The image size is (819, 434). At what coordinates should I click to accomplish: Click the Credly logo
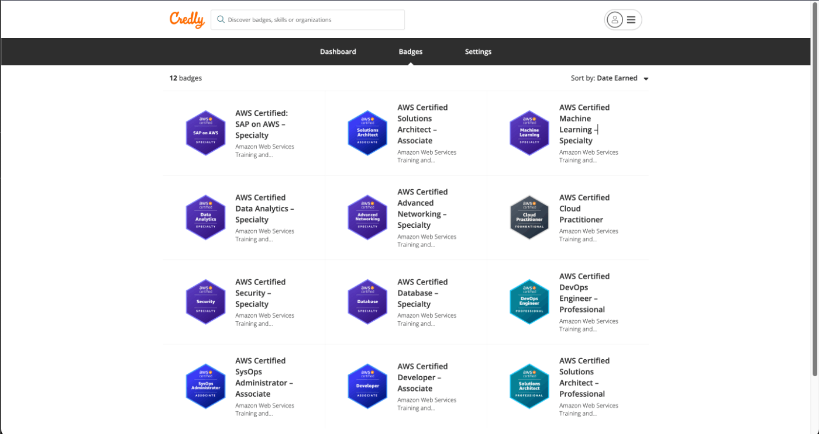(x=187, y=20)
